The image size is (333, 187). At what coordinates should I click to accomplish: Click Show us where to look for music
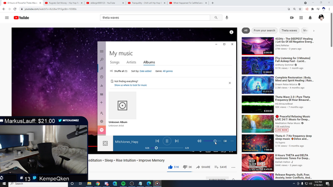click(131, 85)
